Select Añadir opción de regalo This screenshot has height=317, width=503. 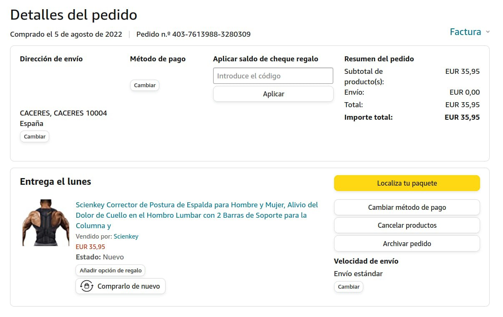click(x=111, y=271)
